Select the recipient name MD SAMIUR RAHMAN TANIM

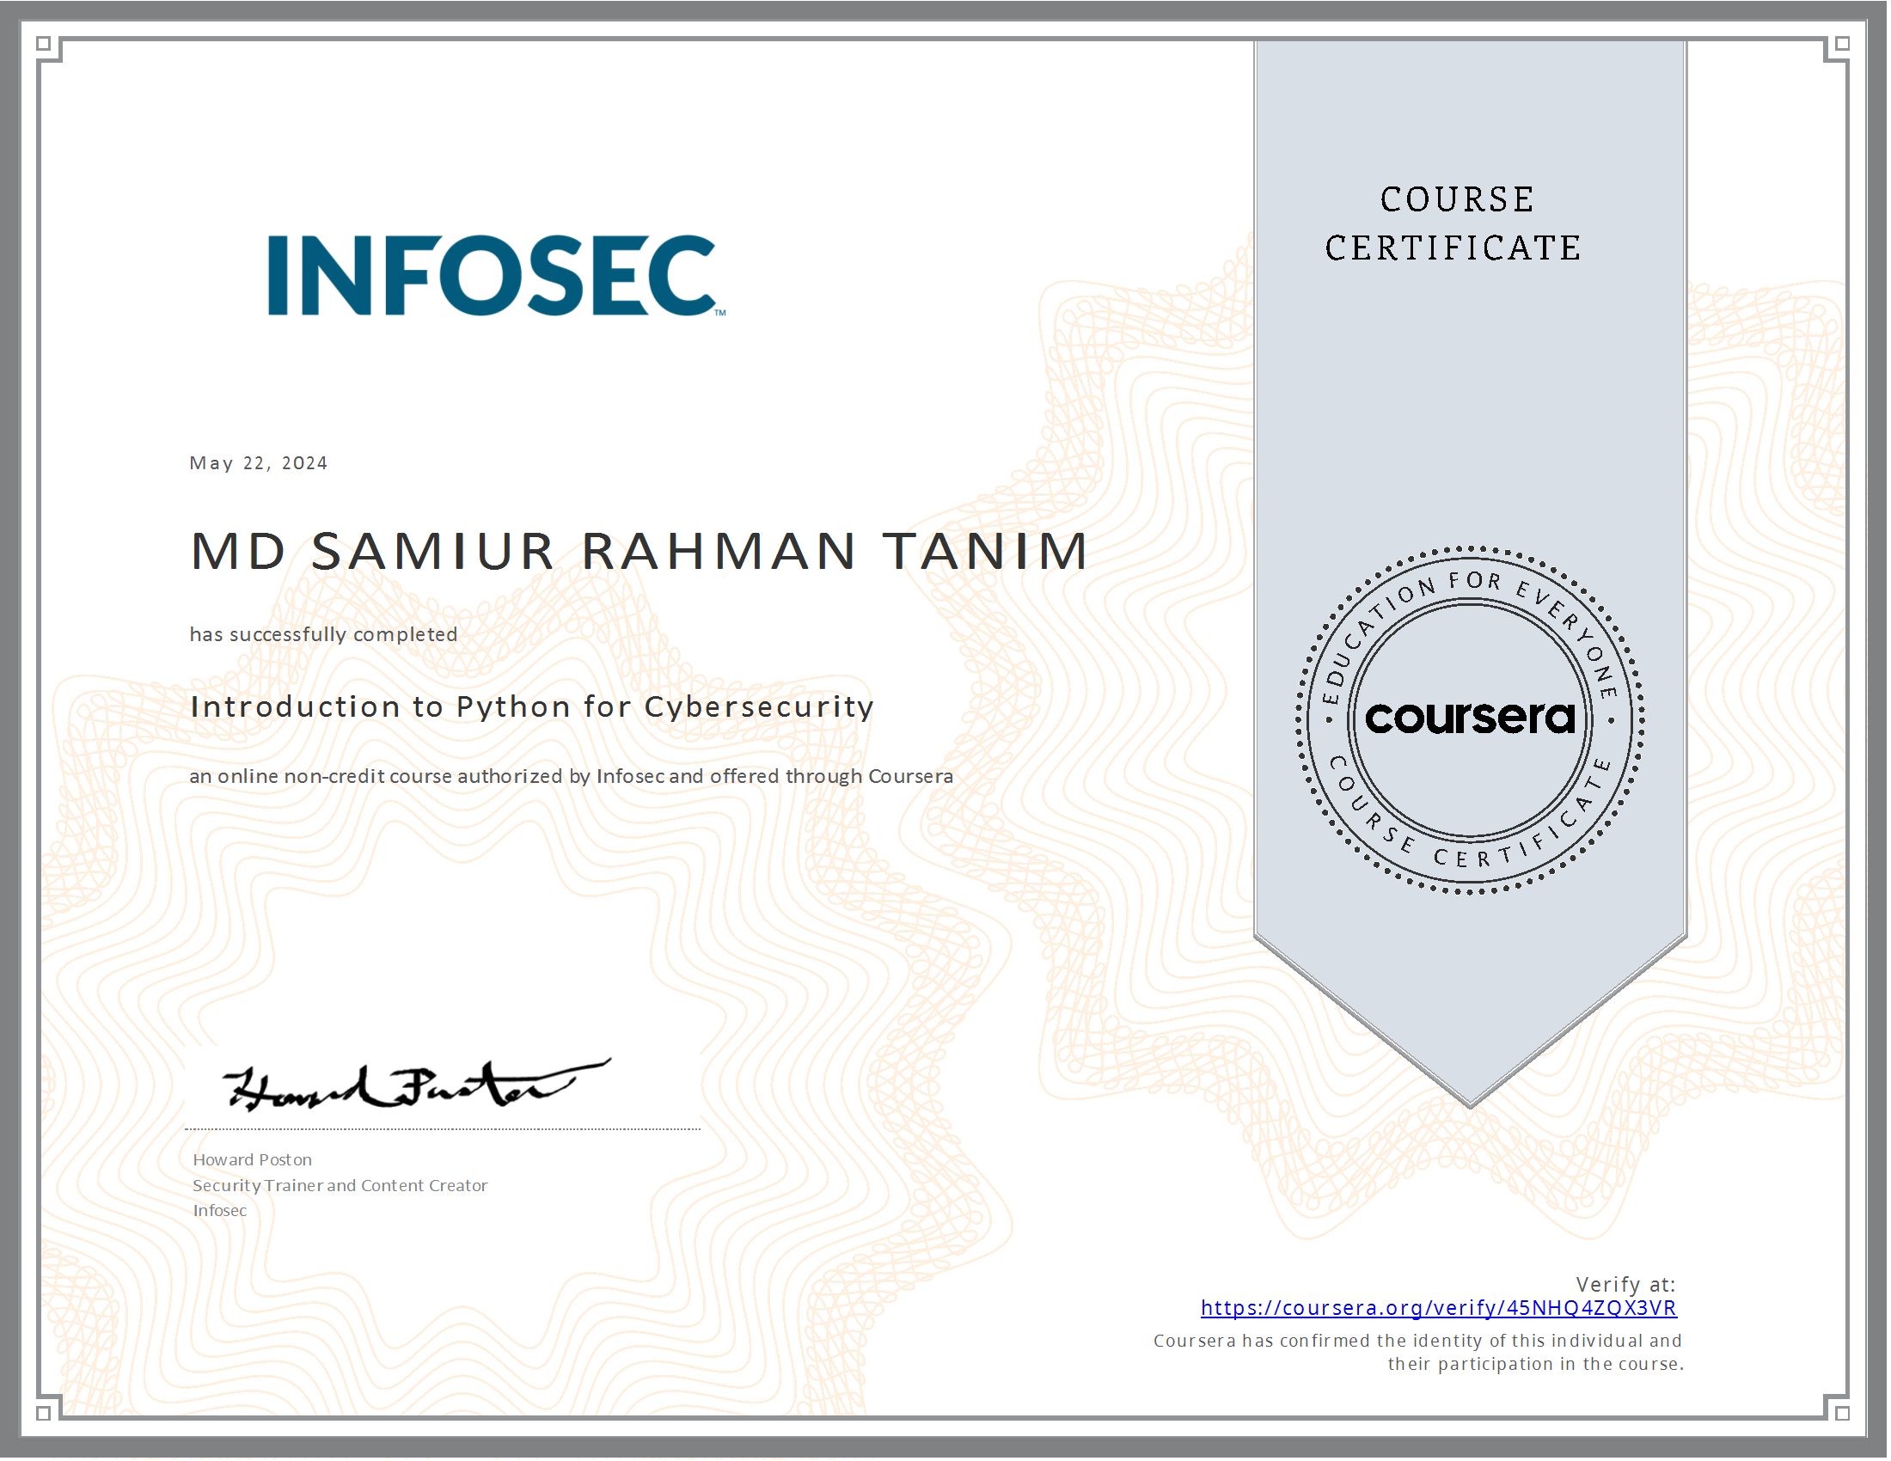tap(638, 552)
